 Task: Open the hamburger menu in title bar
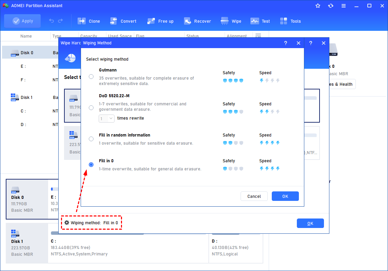tap(343, 6)
